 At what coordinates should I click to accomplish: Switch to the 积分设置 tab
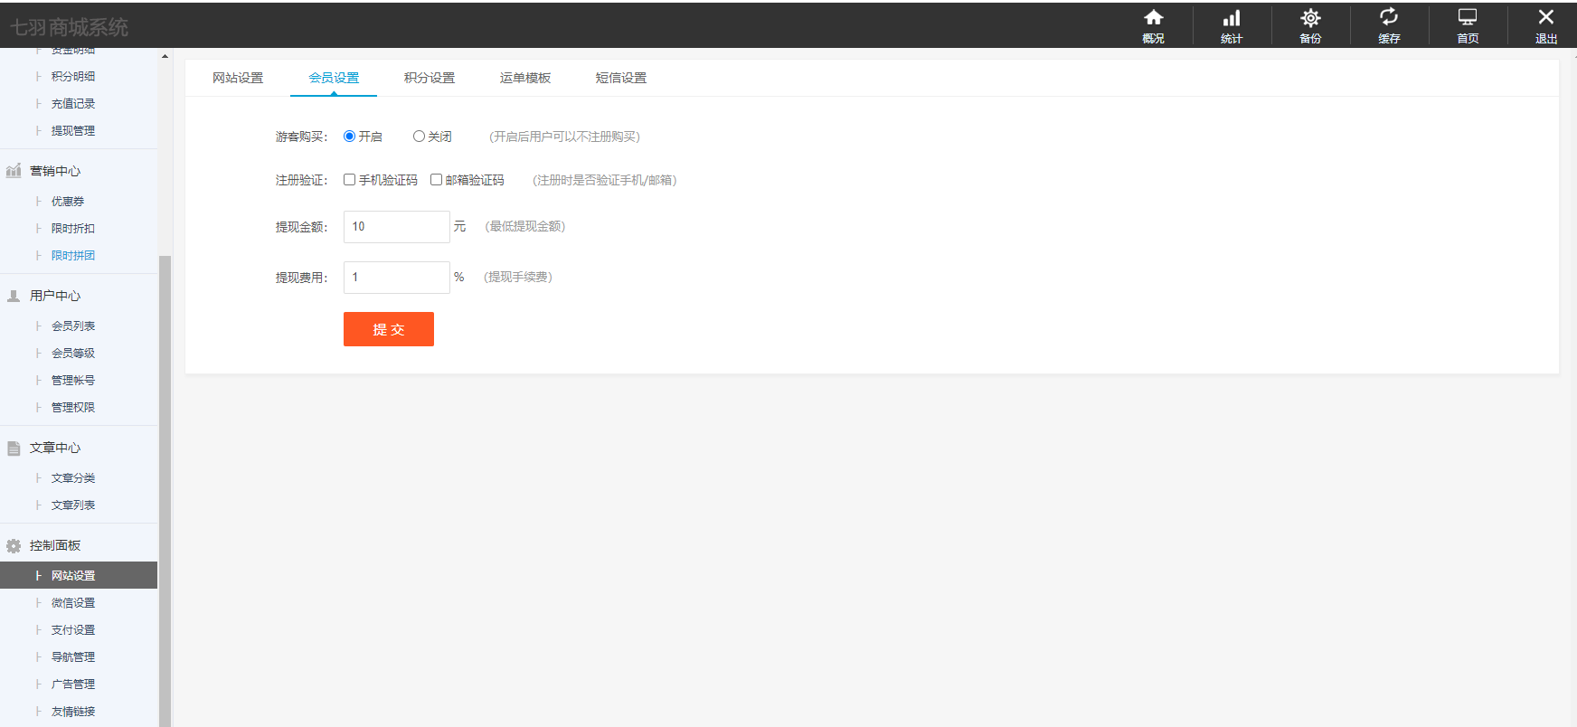(430, 78)
